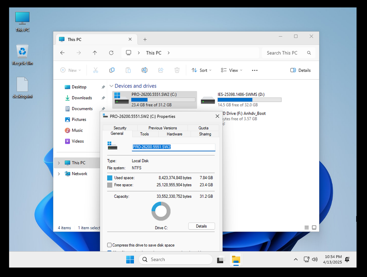Click the Cut scissors icon
This screenshot has width=367, height=277.
(x=95, y=70)
